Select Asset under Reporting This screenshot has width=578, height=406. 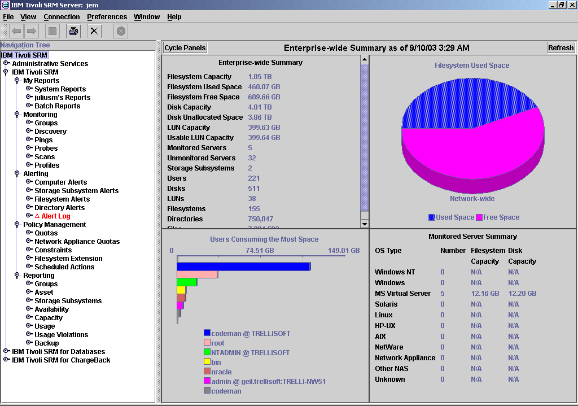pos(44,293)
